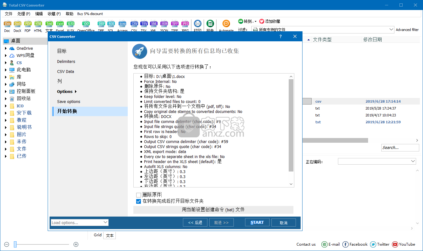Click the dialog help question mark
The image size is (423, 251).
(281, 37)
